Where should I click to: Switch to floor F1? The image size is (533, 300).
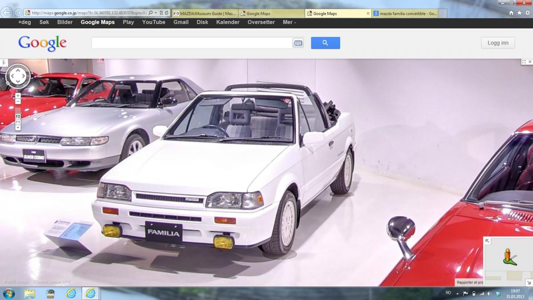[18, 122]
